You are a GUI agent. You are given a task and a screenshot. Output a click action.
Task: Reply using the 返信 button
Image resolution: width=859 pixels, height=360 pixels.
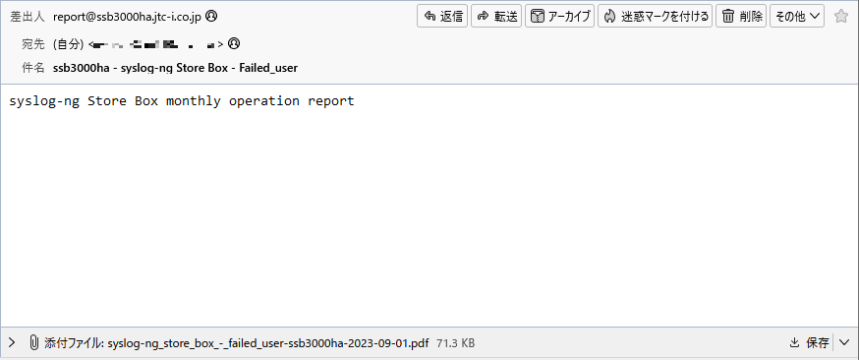[442, 17]
